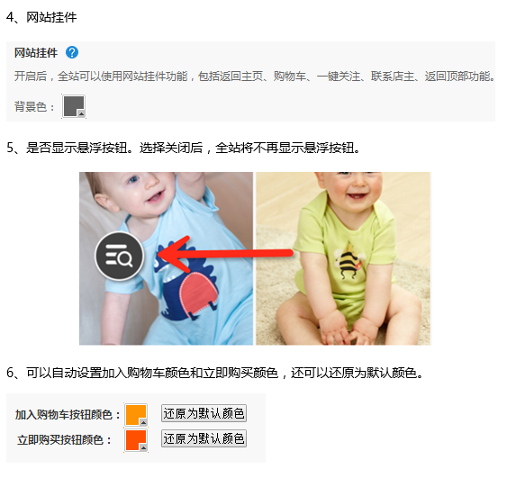Open the red-orange buy-now color swatch
Image resolution: width=507 pixels, height=478 pixels.
[x=136, y=440]
